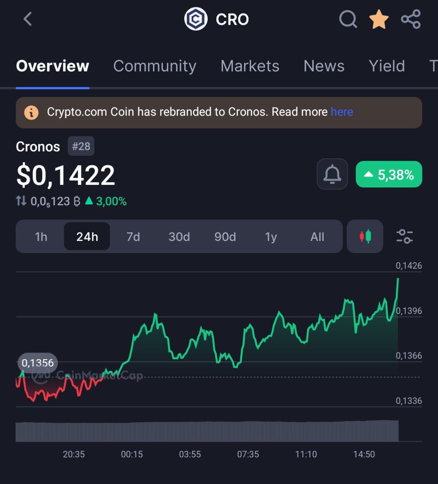Image resolution: width=438 pixels, height=484 pixels.
Task: Open chart settings sliders icon
Action: (x=405, y=237)
